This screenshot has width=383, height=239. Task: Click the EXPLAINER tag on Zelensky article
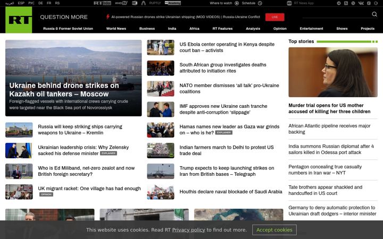pos(109,153)
